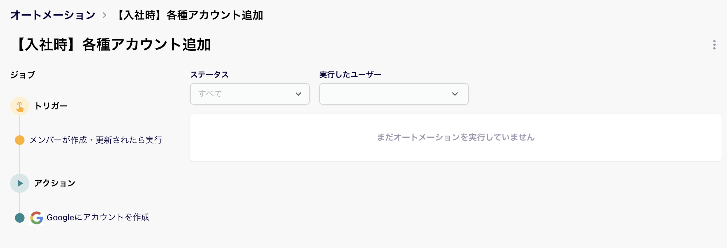Click the breadcrumb chevron separator

point(104,15)
